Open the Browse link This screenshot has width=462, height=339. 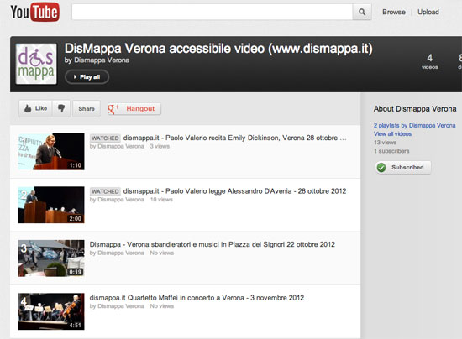[394, 12]
